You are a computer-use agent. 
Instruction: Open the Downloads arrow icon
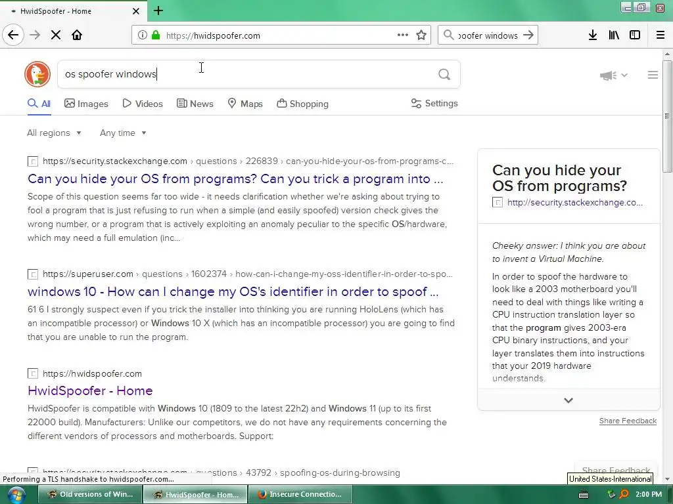[x=593, y=35]
